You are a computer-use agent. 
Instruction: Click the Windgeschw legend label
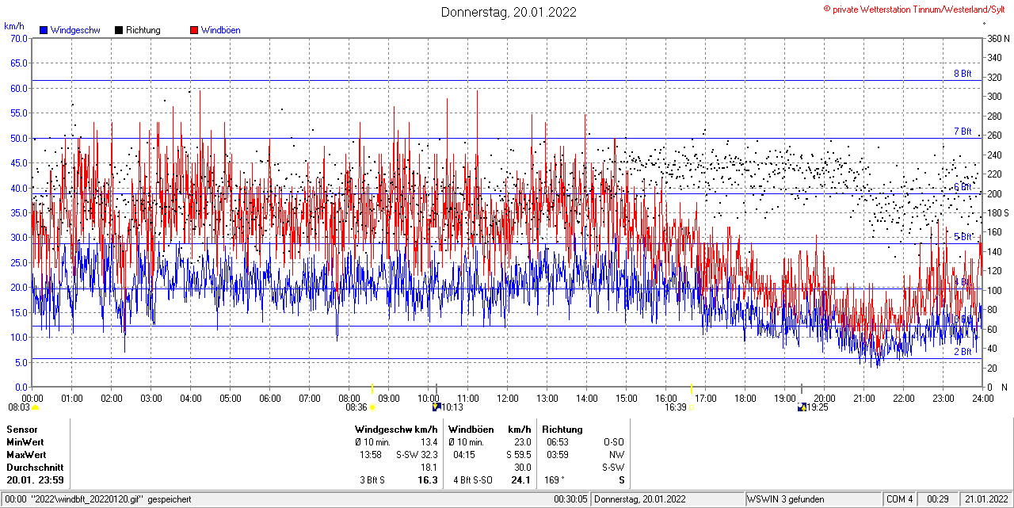tap(75, 30)
